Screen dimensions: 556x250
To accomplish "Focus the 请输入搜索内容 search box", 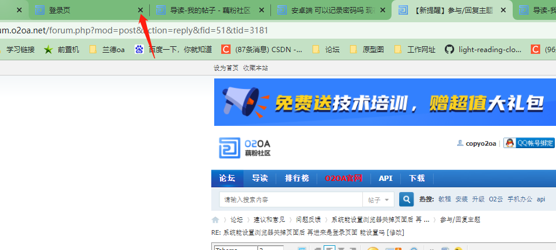I will [291, 200].
